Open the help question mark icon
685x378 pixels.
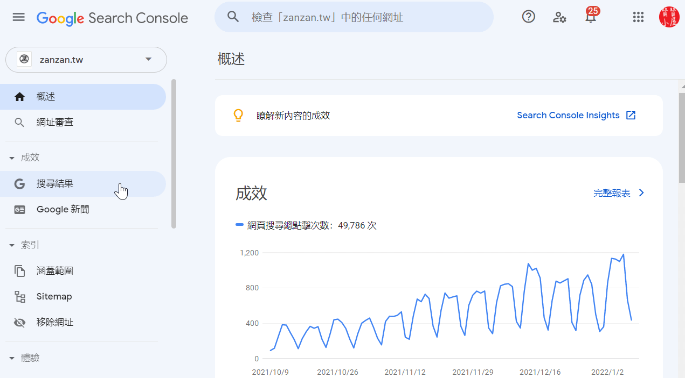pos(529,17)
